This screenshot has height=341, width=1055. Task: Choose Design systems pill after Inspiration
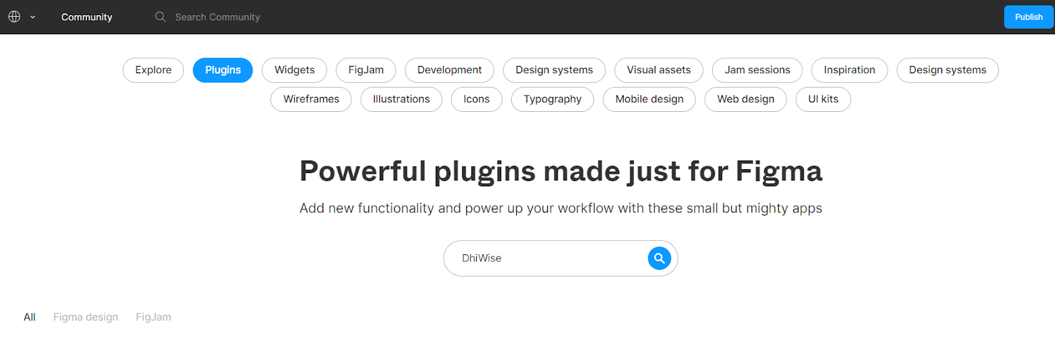point(948,70)
